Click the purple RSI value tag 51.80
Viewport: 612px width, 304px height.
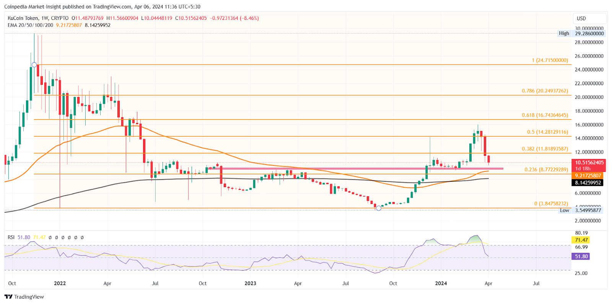point(581,256)
